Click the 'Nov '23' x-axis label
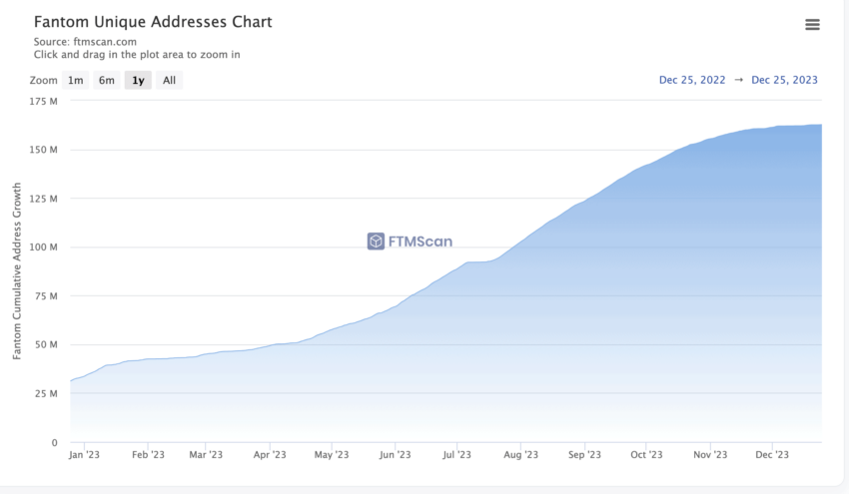 [x=710, y=454]
